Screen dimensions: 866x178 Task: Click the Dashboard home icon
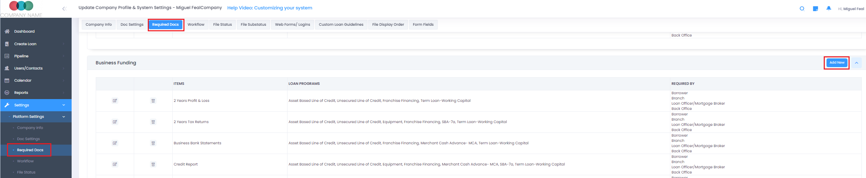7,31
